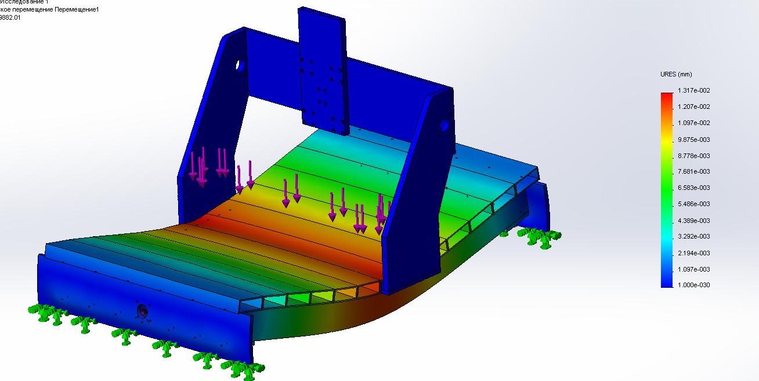The height and width of the screenshot is (381, 759).
Task: Click the legend maximum value 1.317e-002
Action: pos(693,91)
